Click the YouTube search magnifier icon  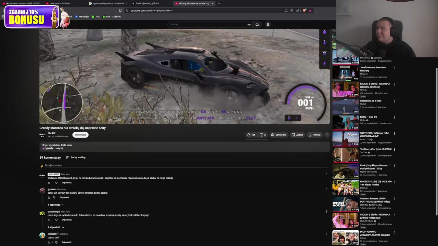pyautogui.click(x=257, y=24)
